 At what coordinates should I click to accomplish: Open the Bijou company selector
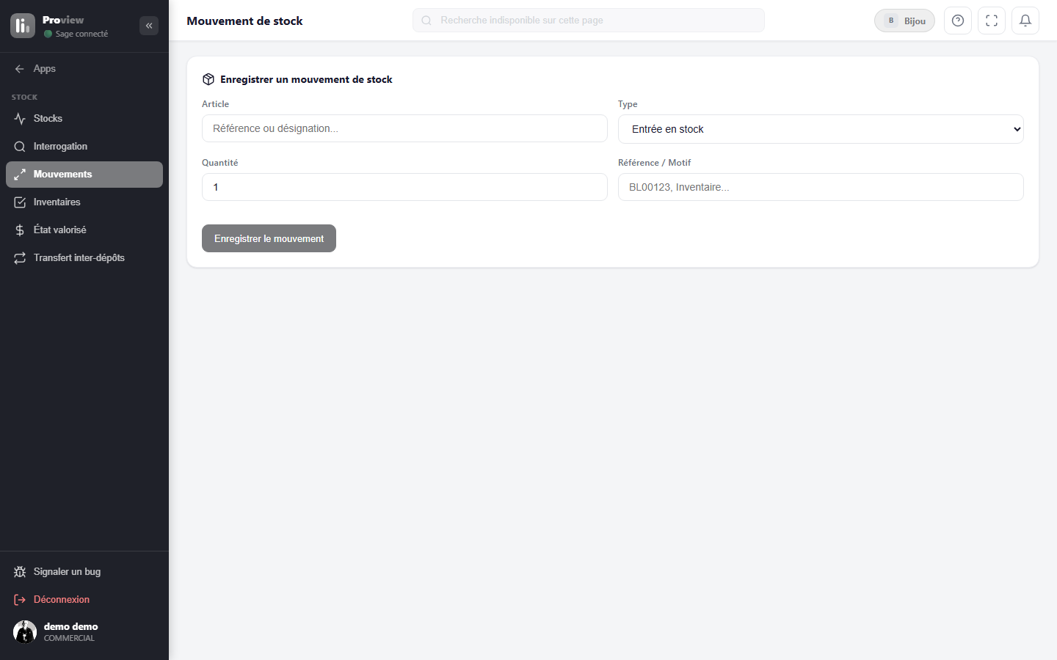pos(904,21)
